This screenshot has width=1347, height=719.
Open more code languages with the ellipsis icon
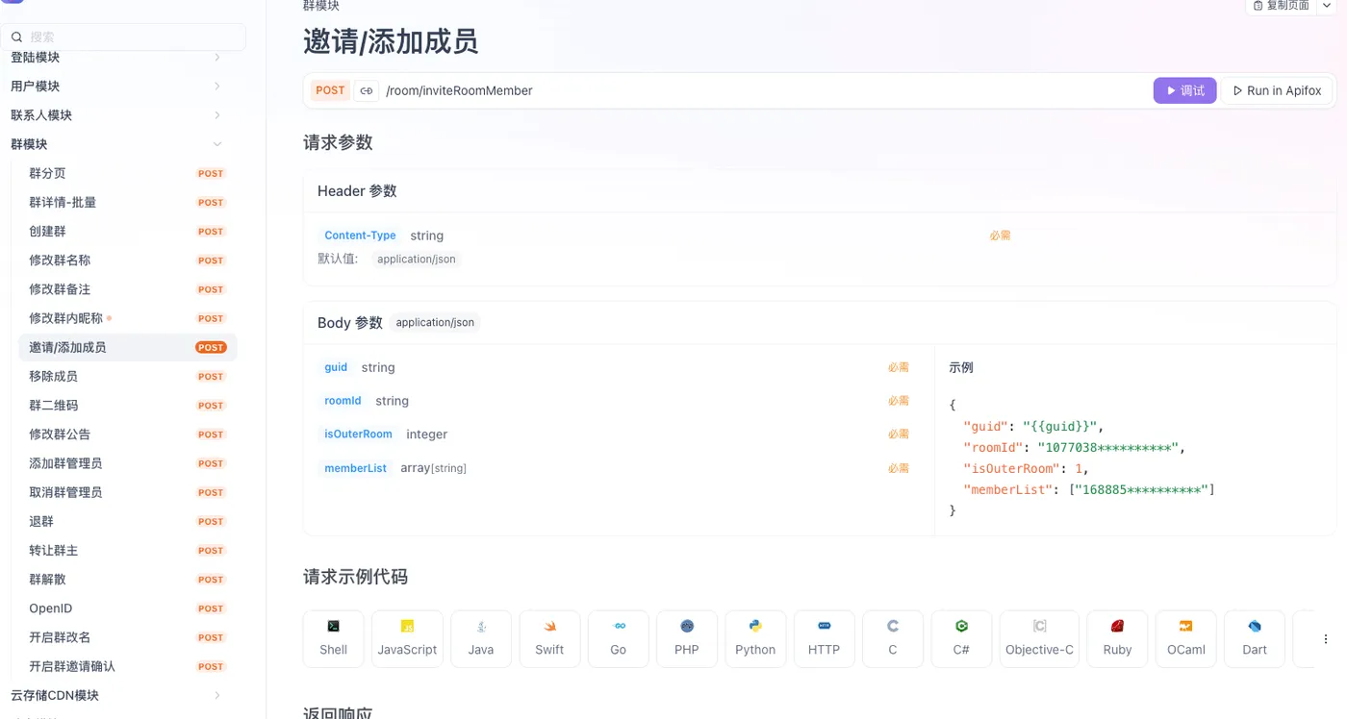point(1324,638)
